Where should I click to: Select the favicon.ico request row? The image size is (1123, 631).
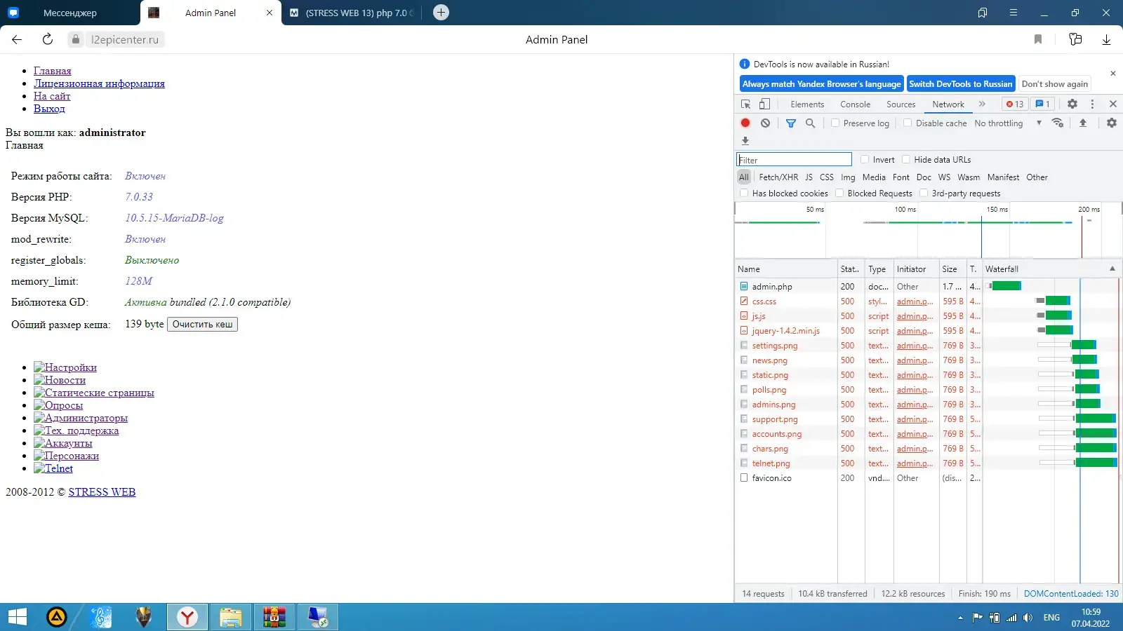926,477
